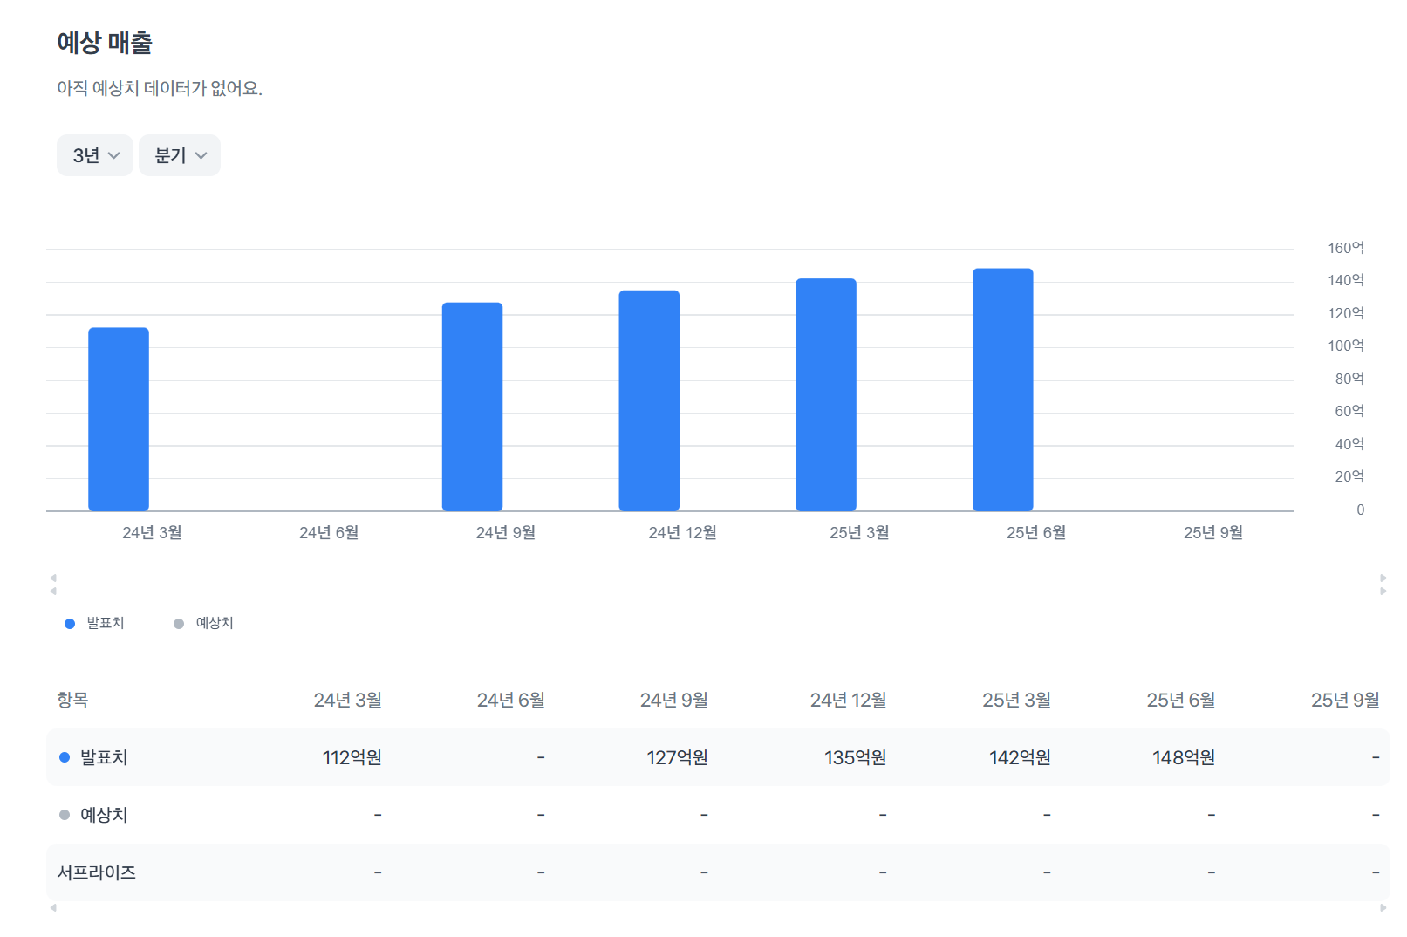Click the 112억원 table cell
This screenshot has height=937, width=1407.
coord(352,757)
